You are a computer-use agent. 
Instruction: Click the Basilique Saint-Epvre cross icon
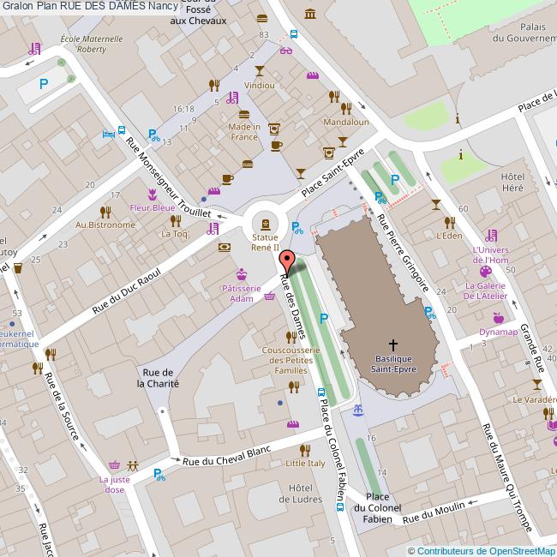coord(393,343)
